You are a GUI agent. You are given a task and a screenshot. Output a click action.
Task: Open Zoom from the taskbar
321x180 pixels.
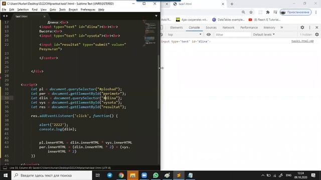point(144,175)
